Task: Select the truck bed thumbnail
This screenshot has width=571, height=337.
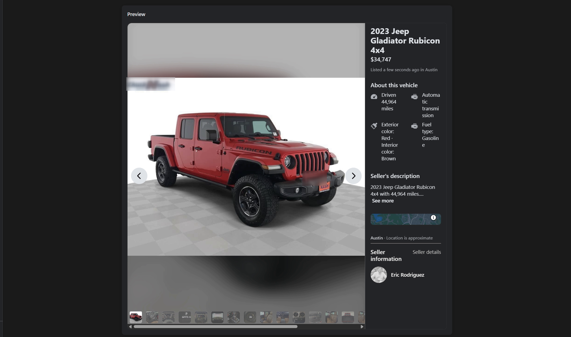Action: click(348, 317)
